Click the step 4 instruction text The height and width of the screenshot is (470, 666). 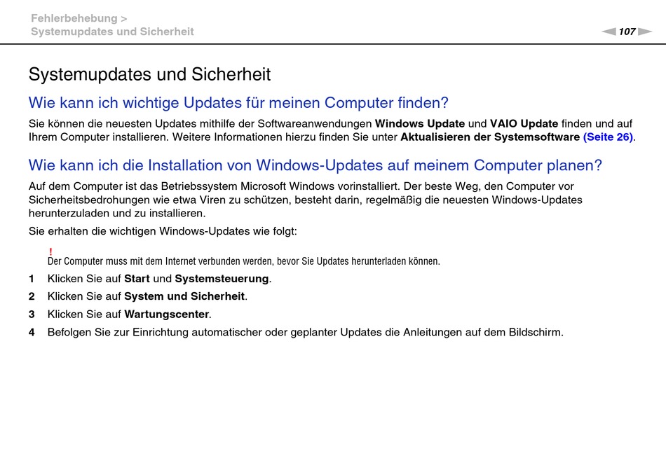point(306,332)
